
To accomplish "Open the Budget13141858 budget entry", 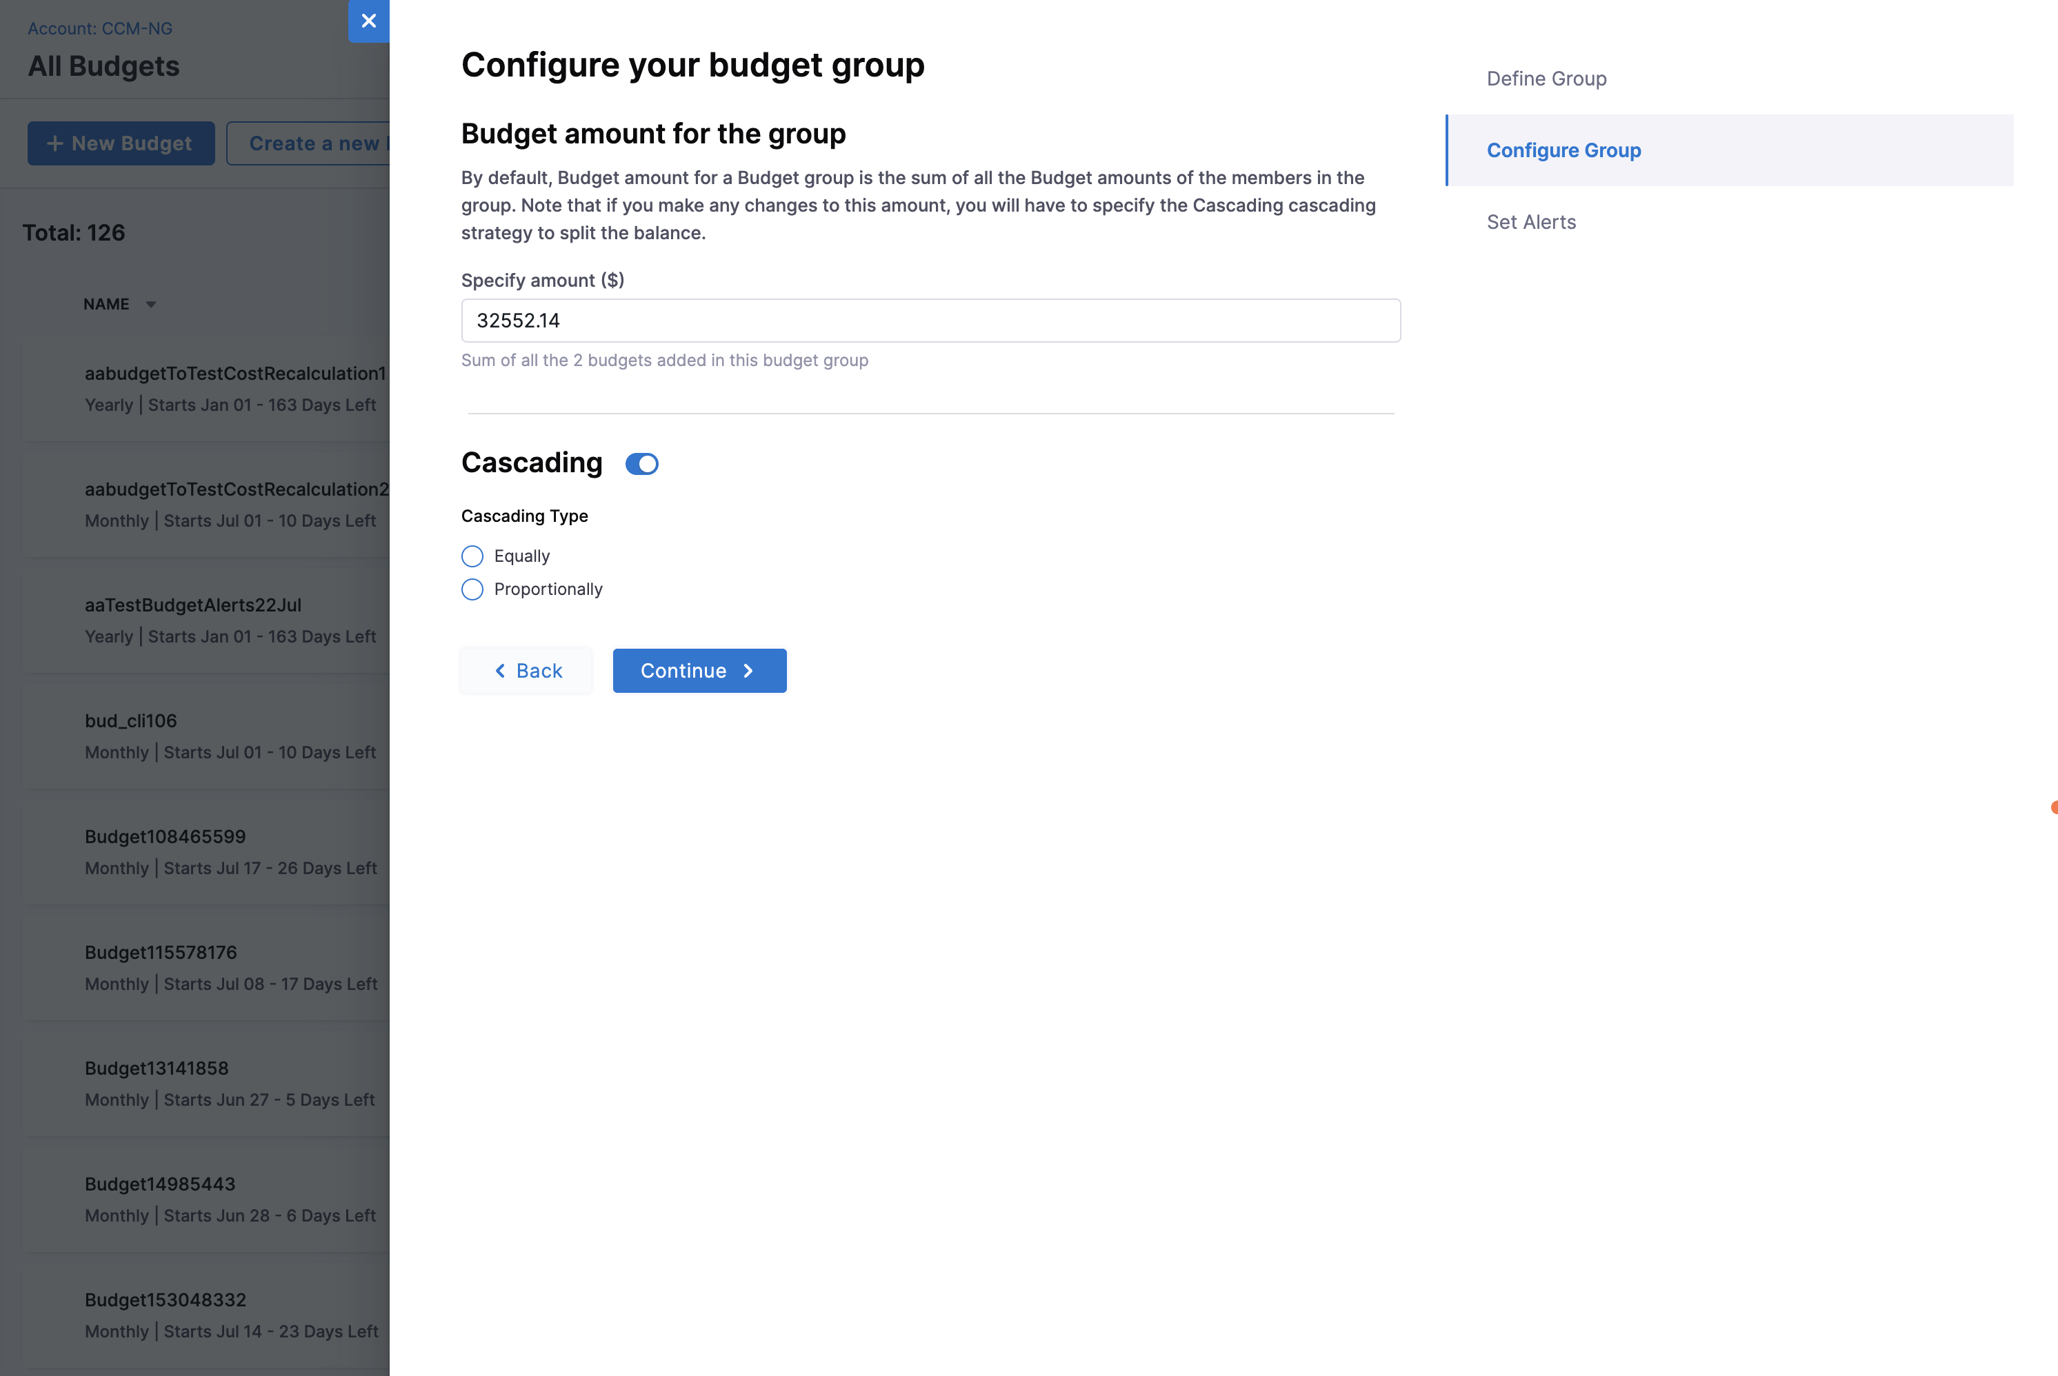I will (157, 1069).
